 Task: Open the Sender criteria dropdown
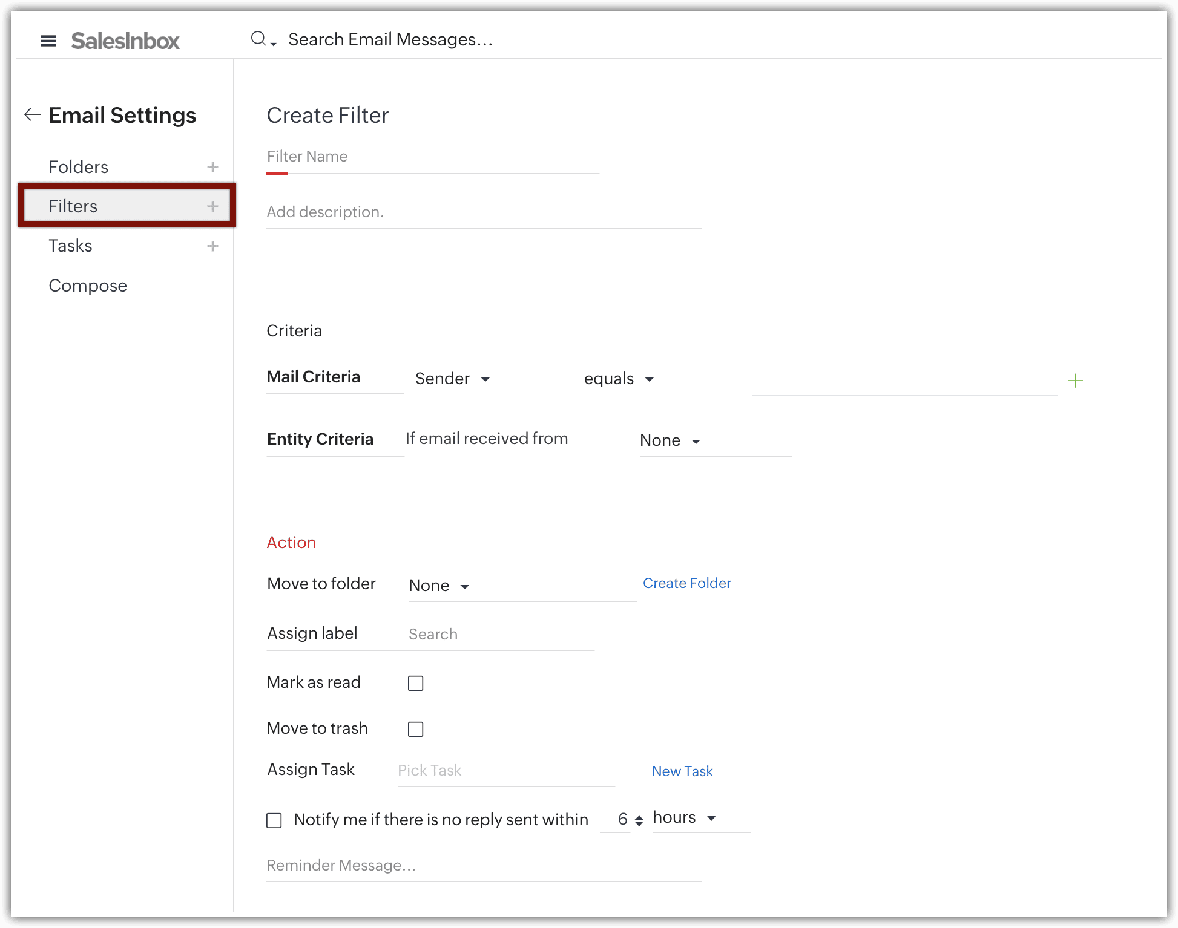click(x=453, y=379)
